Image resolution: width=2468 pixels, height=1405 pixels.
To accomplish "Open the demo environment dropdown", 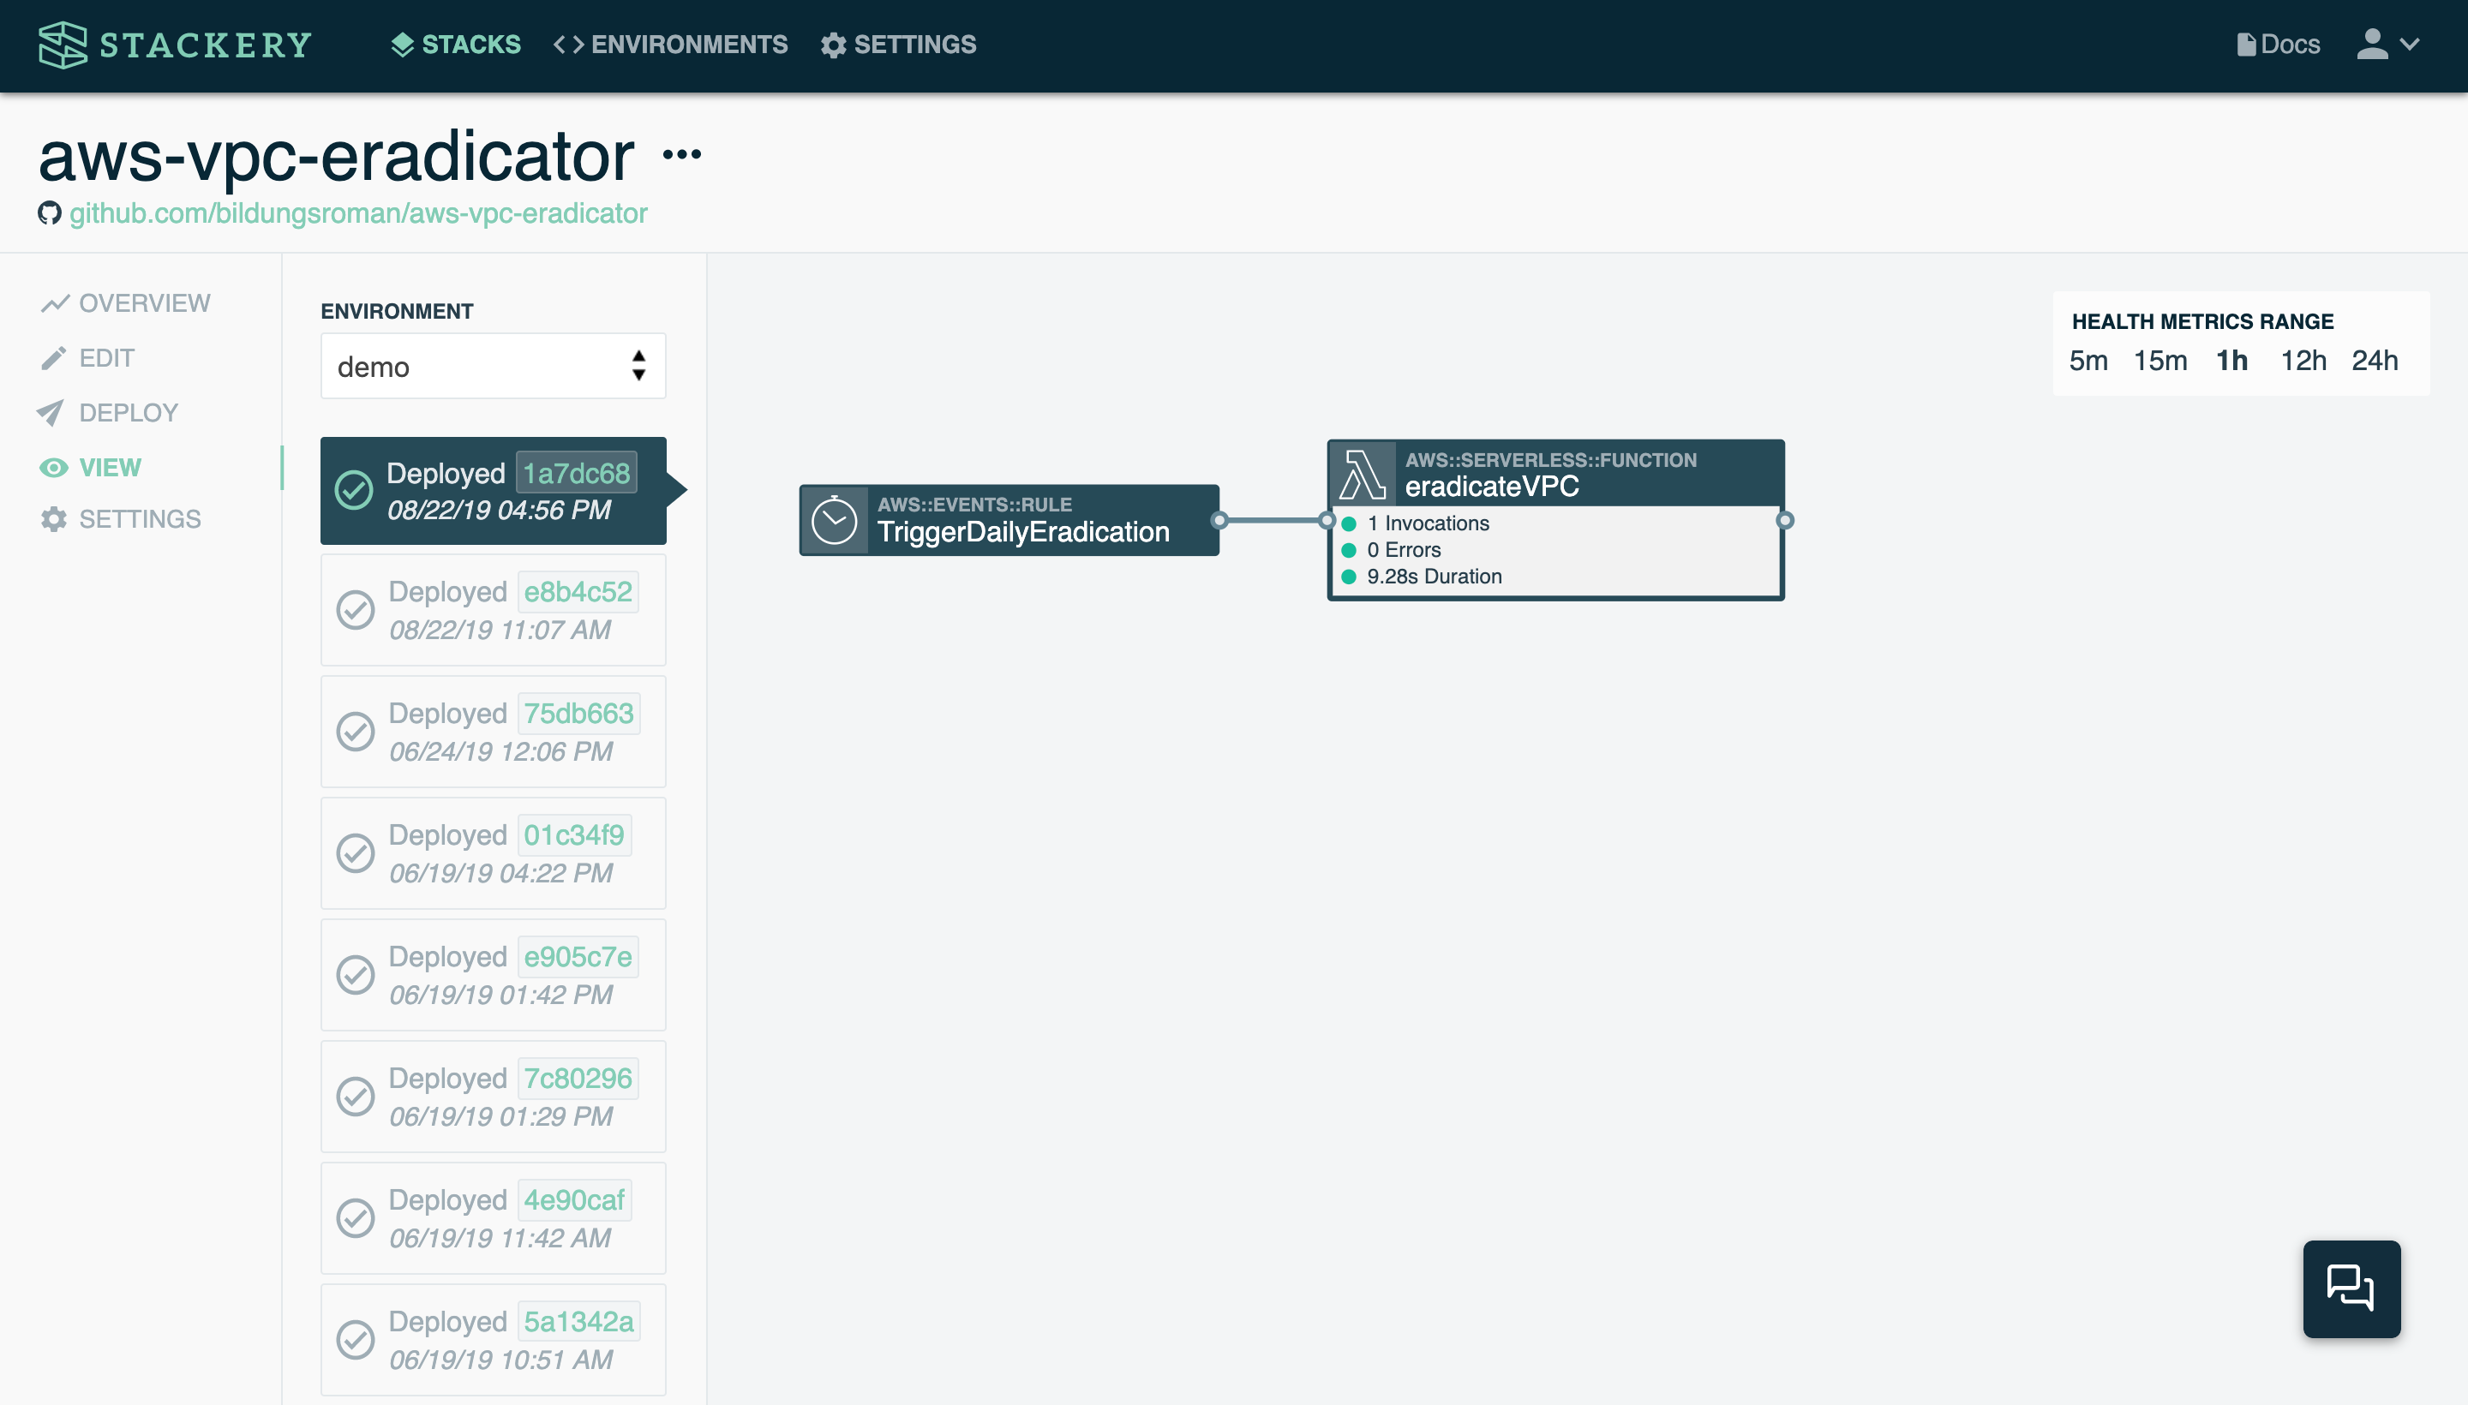I will pos(494,366).
